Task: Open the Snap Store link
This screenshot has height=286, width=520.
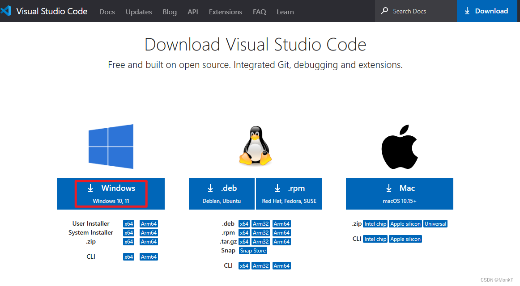Action: tap(253, 251)
